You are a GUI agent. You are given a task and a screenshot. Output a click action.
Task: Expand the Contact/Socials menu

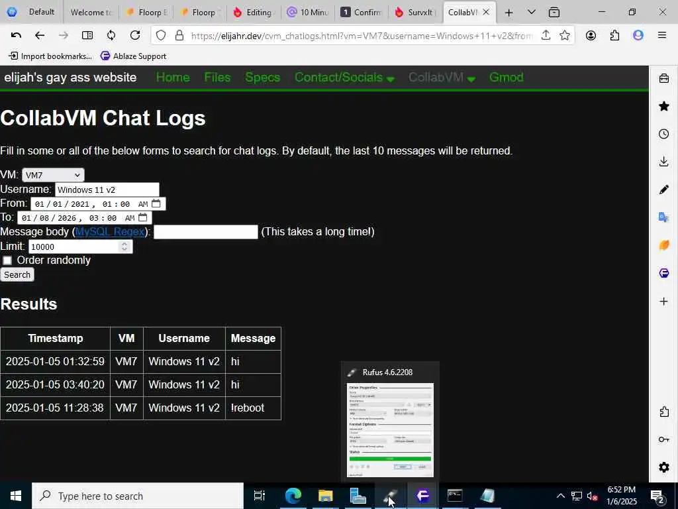[x=344, y=78]
